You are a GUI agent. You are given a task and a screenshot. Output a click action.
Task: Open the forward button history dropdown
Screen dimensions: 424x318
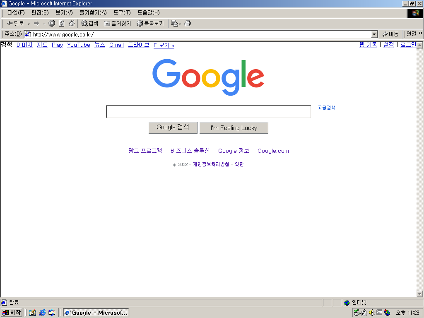[x=44, y=24]
